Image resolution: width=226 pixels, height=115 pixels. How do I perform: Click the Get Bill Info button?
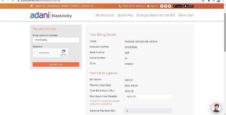56,64
